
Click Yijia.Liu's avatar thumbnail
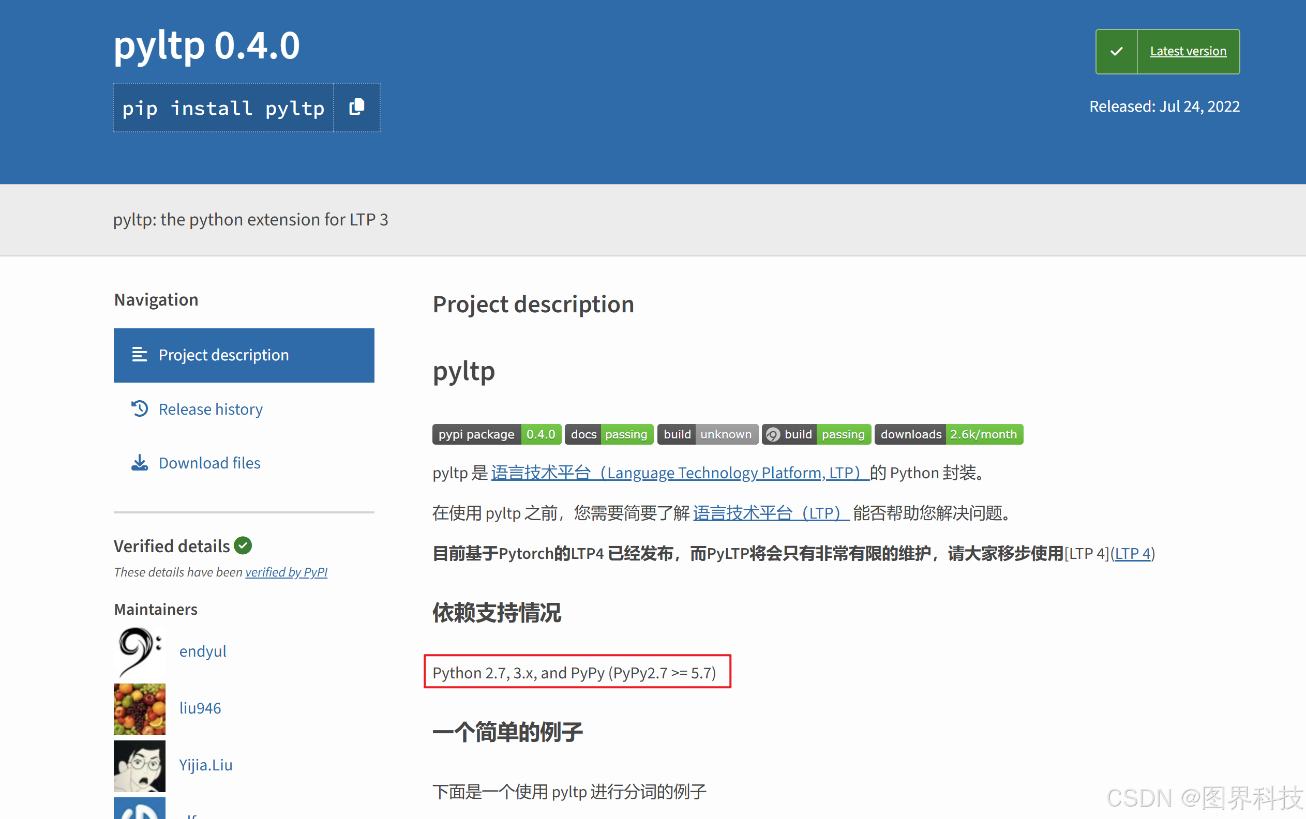point(139,765)
